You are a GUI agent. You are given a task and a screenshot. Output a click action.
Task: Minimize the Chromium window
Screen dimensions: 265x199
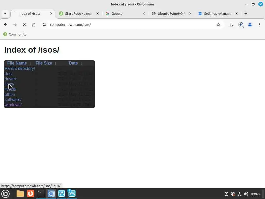(x=246, y=4)
